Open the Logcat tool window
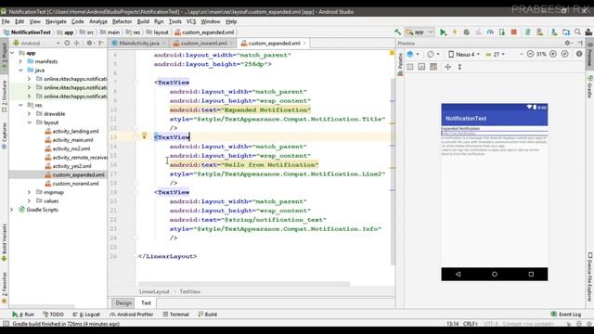 86,315
